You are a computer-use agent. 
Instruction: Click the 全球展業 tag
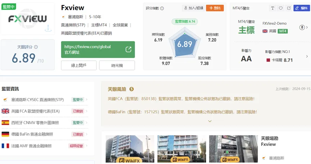(x=120, y=25)
